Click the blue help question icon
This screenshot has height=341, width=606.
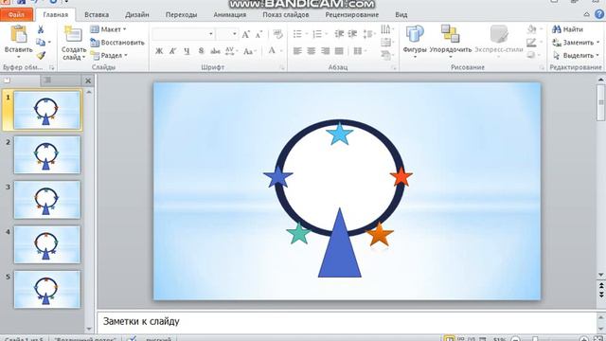click(599, 15)
